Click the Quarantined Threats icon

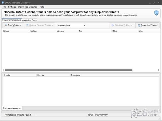coord(139,25)
